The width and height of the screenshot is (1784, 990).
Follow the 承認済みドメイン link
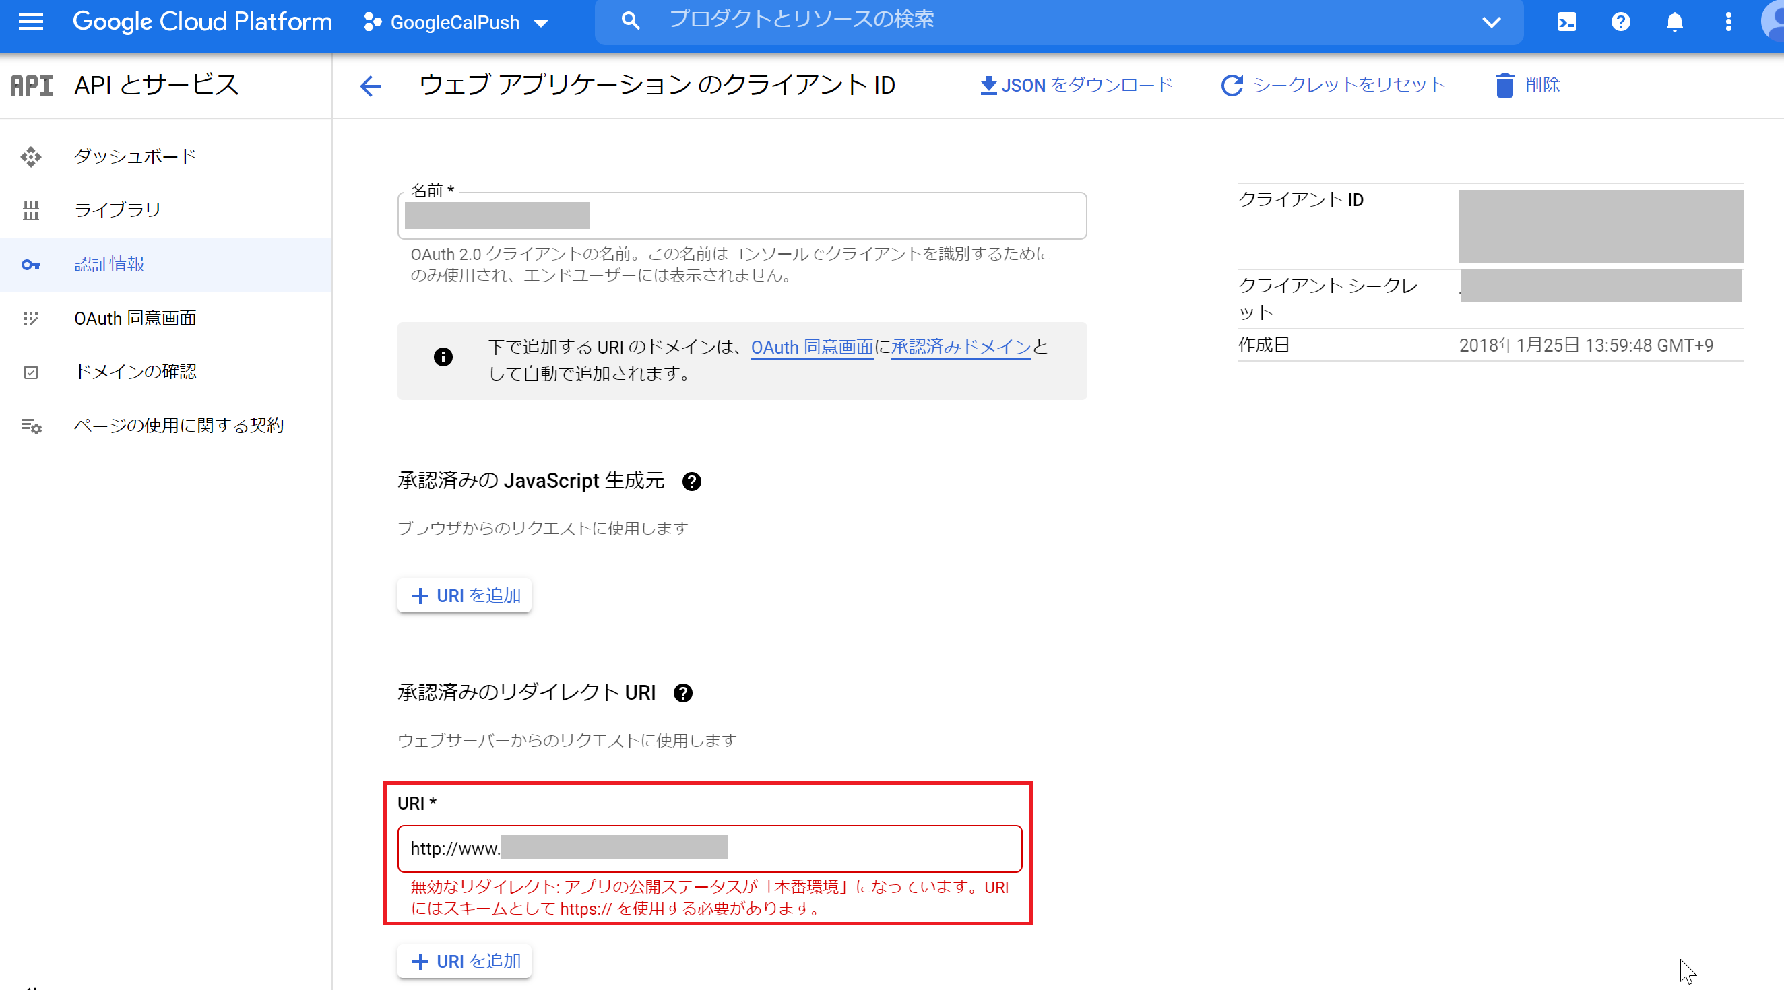(x=961, y=348)
